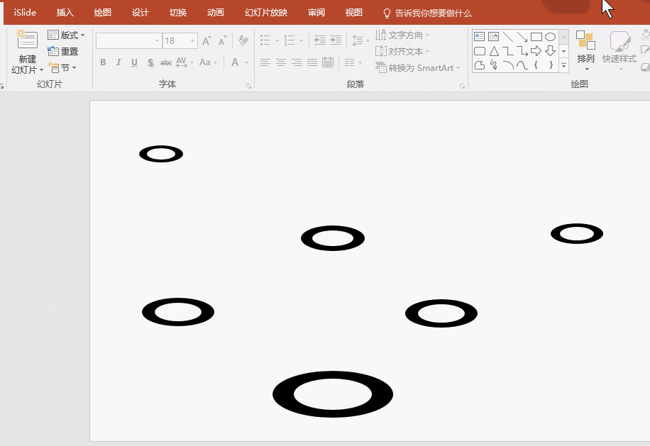Select the oval shape in shapes gallery
Image resolution: width=650 pixels, height=446 pixels.
pyautogui.click(x=550, y=37)
